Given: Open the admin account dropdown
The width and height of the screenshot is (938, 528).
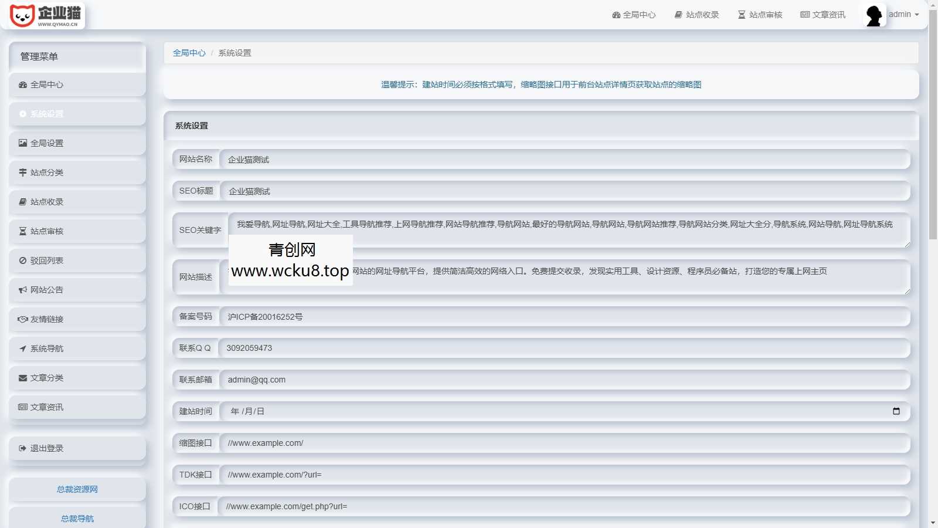Looking at the screenshot, I should click(903, 15).
